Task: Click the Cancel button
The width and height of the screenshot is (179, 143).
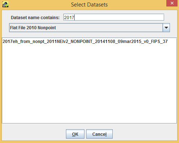Action: (99, 134)
